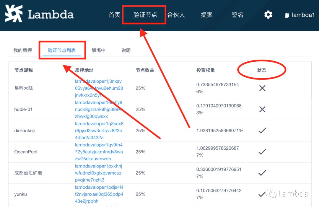Click voting weight 1.0629995786206877%
Viewport: 319px width, 207px height.
[x=217, y=151]
